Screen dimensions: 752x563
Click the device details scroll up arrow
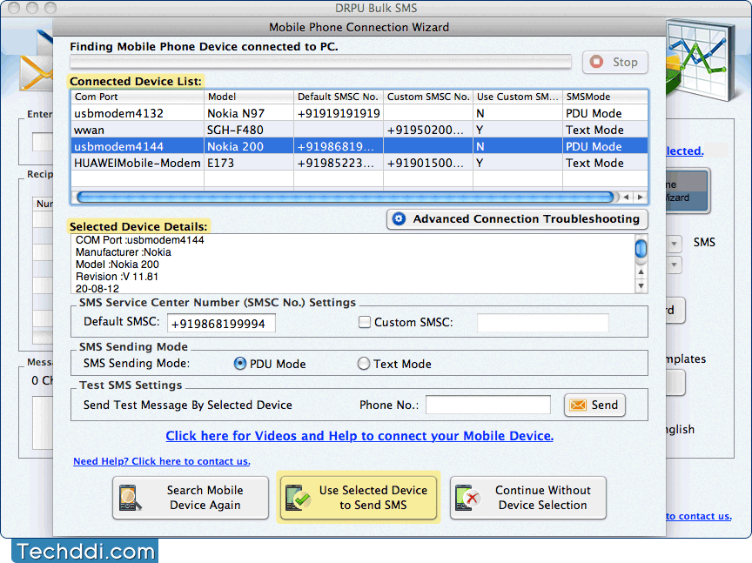[x=641, y=272]
